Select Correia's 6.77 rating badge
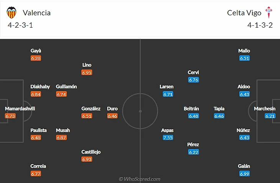This screenshot has width=280, height=183. coord(36,174)
